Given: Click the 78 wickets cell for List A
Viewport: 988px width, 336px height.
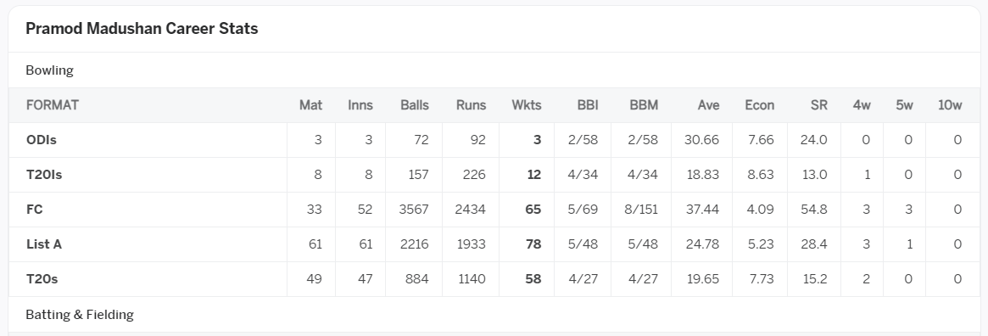Looking at the screenshot, I should 533,244.
